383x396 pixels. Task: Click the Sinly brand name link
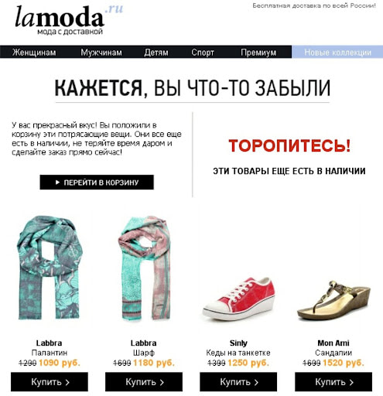click(x=238, y=343)
